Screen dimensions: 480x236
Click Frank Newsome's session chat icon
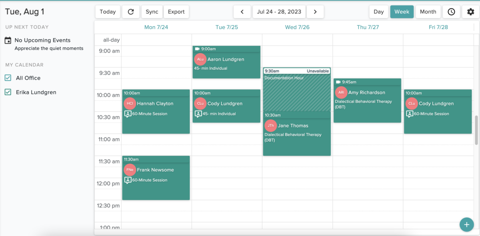coord(128,180)
